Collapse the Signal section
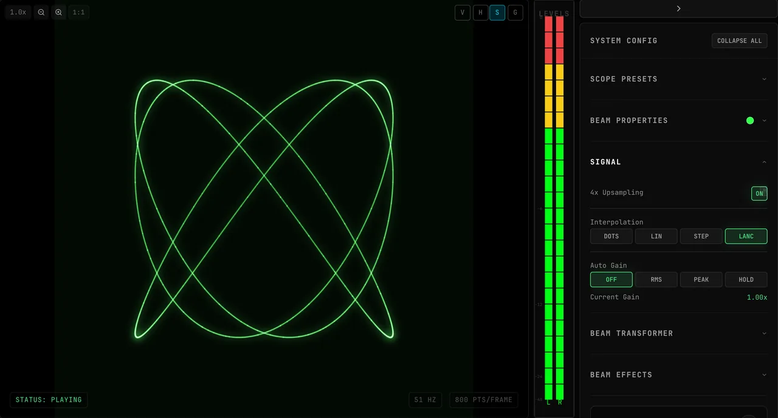 [678, 162]
